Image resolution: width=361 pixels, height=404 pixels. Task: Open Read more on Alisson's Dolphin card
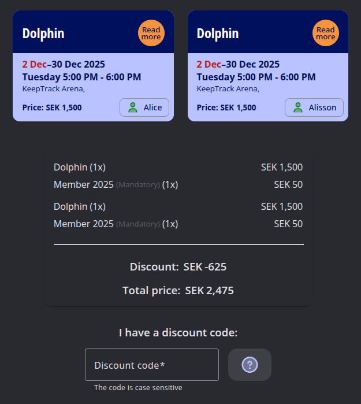(x=326, y=33)
